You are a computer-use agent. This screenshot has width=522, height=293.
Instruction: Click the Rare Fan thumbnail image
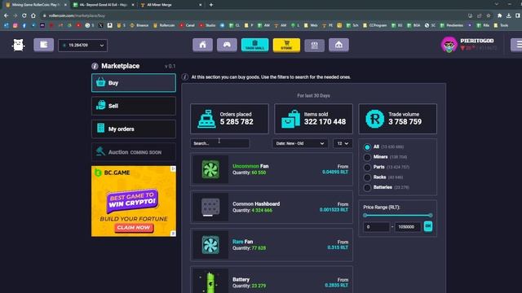(x=210, y=245)
